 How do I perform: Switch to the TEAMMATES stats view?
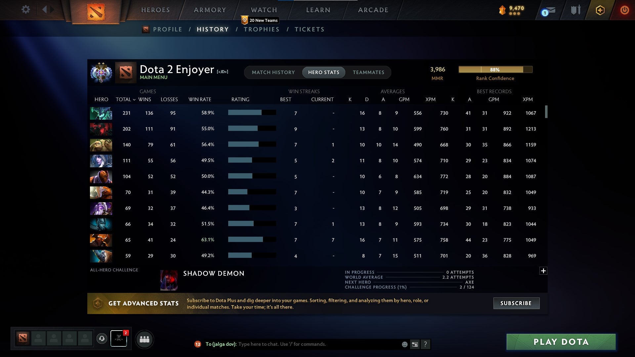[368, 72]
